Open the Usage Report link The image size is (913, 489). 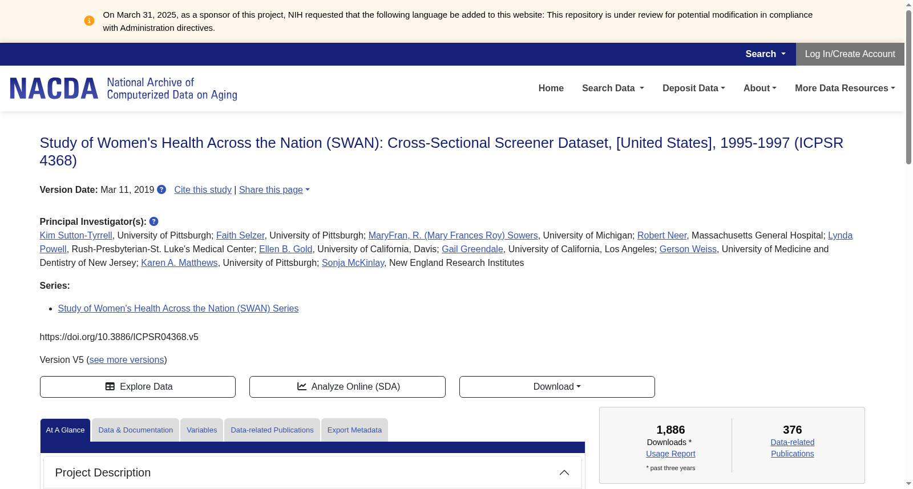[670, 454]
